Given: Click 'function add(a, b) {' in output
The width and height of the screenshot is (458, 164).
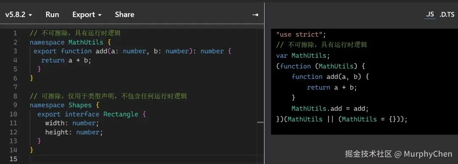Looking at the screenshot, I should point(330,77).
